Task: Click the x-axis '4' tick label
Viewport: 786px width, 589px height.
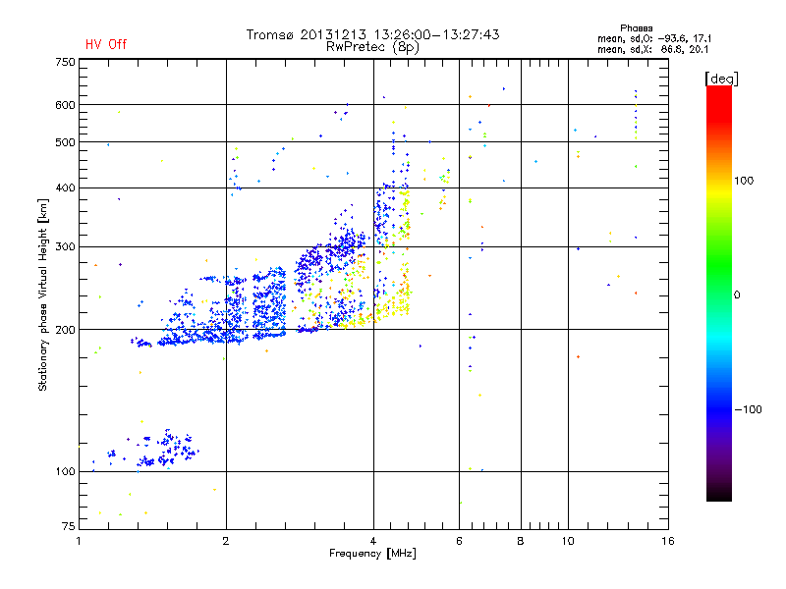Action: click(x=373, y=541)
